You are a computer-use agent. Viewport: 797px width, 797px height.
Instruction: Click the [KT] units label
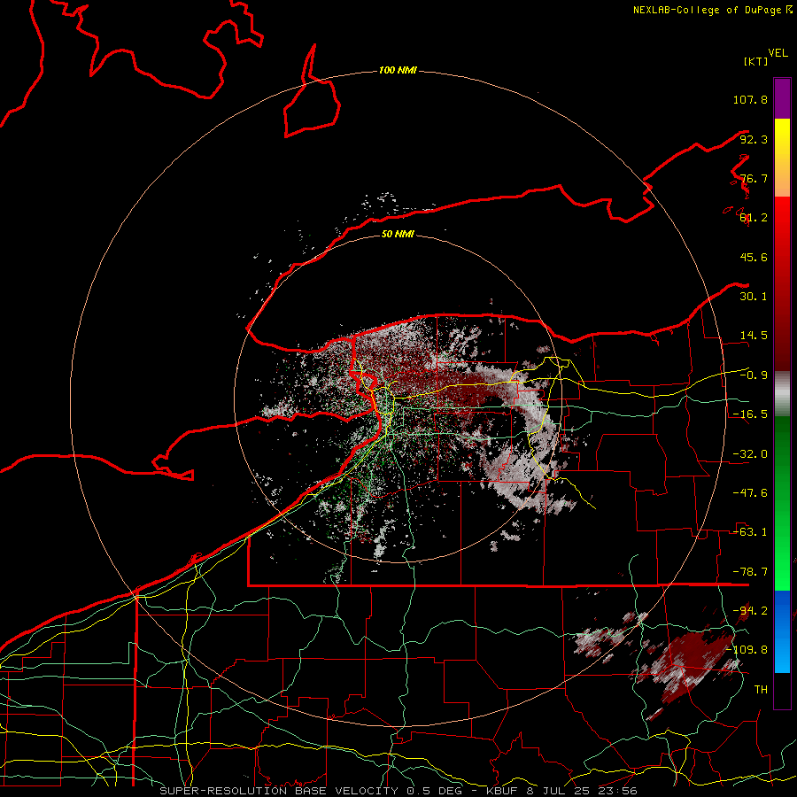pyautogui.click(x=755, y=61)
